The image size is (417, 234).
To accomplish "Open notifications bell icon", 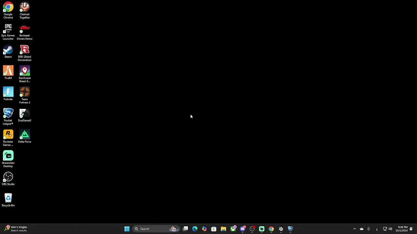I will (411, 229).
